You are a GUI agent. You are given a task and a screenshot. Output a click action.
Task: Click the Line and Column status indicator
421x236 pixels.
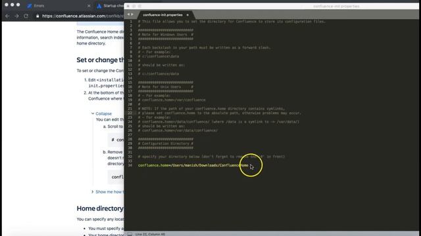150,234
